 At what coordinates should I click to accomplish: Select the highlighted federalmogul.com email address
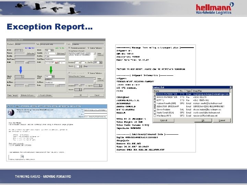tap(211, 94)
